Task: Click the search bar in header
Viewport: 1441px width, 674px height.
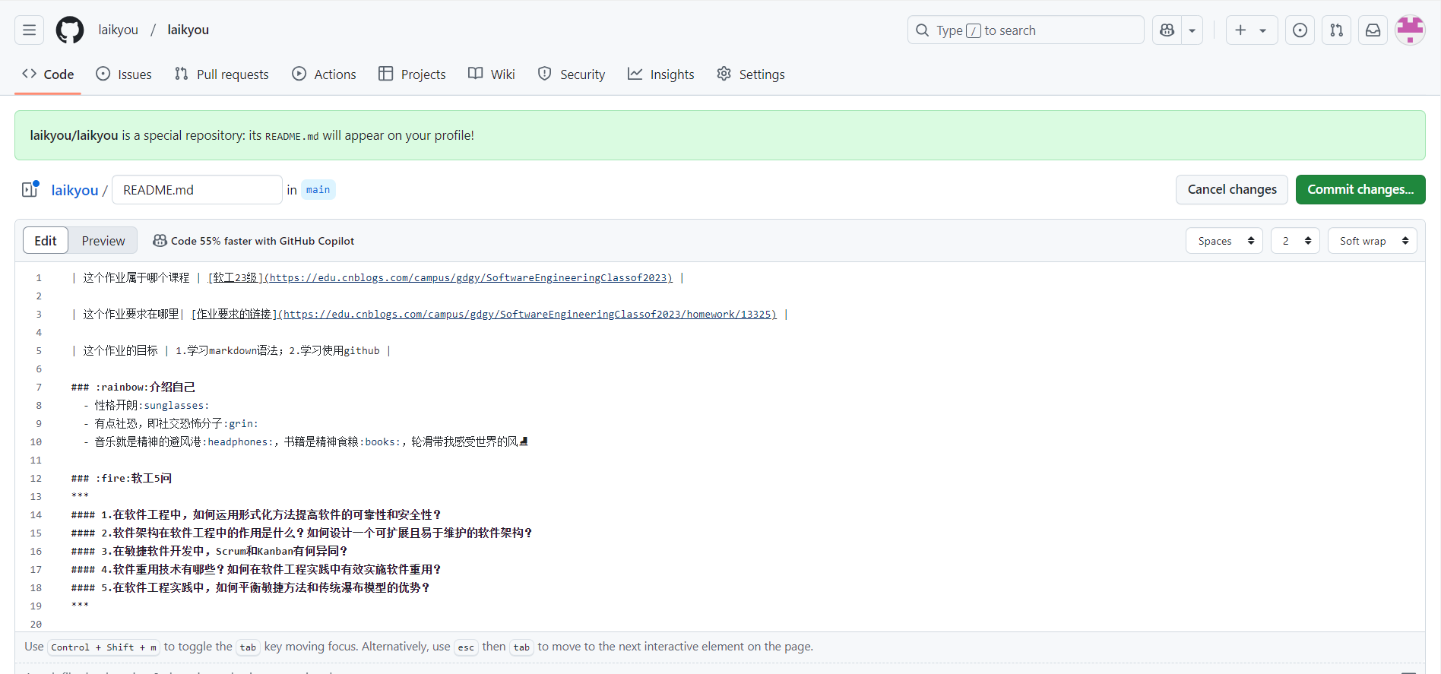Action: pos(1025,30)
